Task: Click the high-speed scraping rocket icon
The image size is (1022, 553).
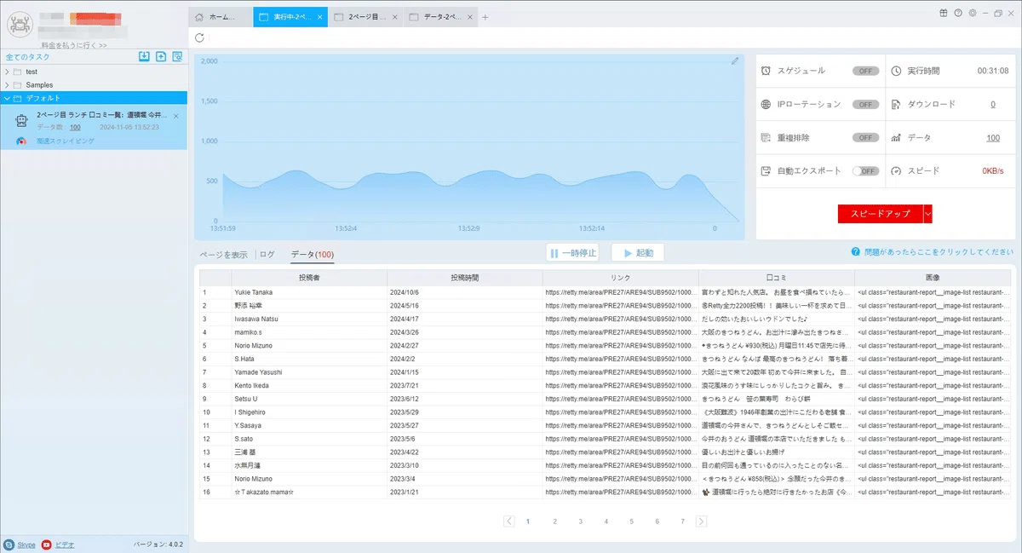Action: pyautogui.click(x=21, y=141)
